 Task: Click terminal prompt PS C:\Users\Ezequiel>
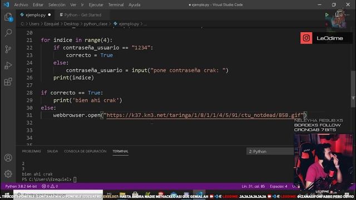click(x=47, y=179)
